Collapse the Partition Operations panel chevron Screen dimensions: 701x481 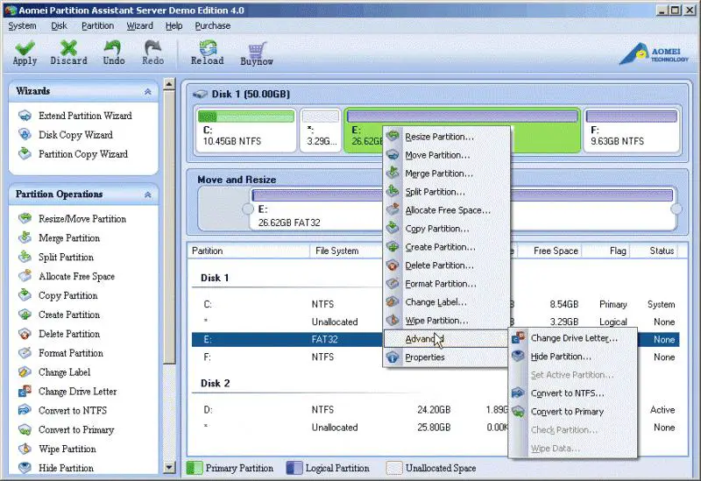148,195
